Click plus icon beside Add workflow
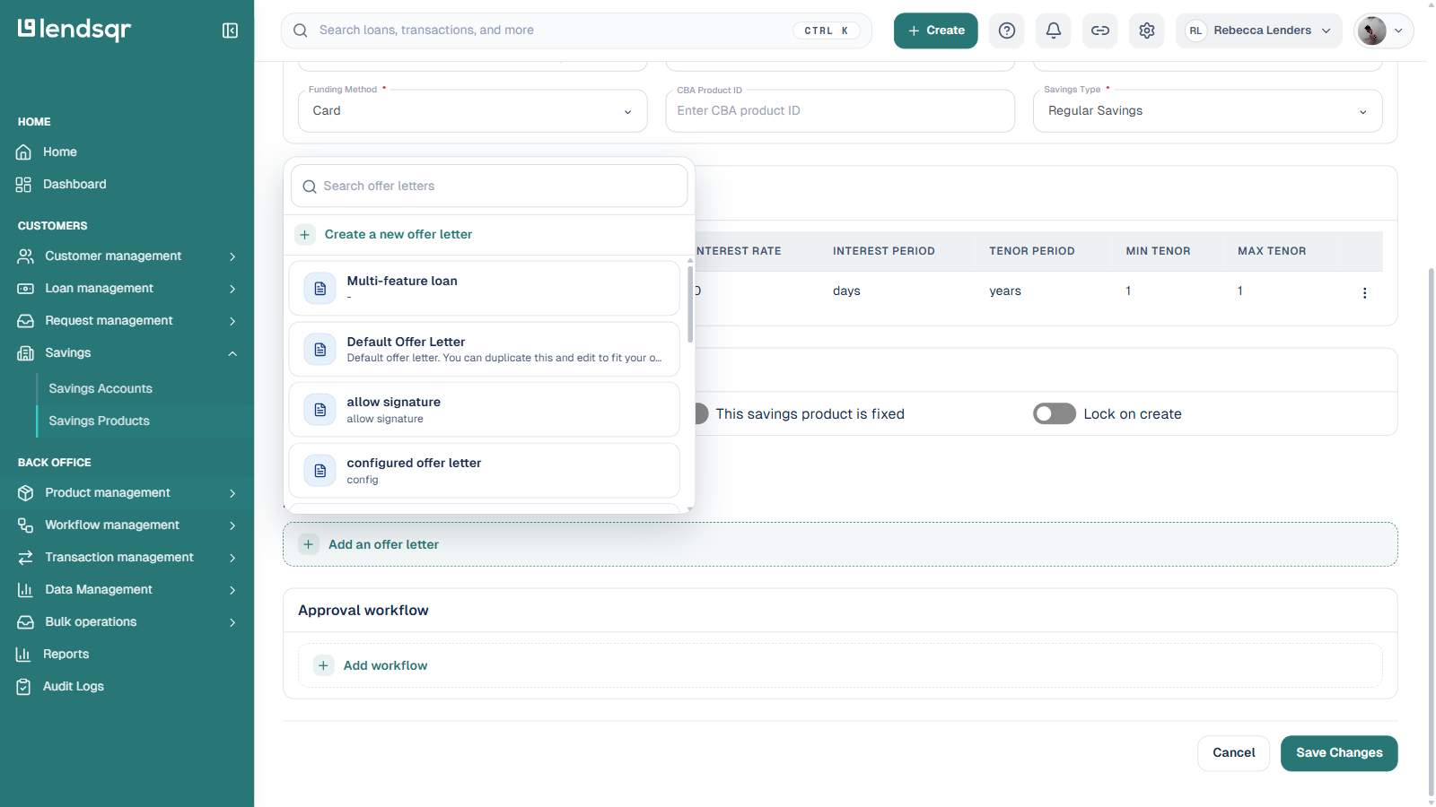The image size is (1436, 807). click(323, 665)
